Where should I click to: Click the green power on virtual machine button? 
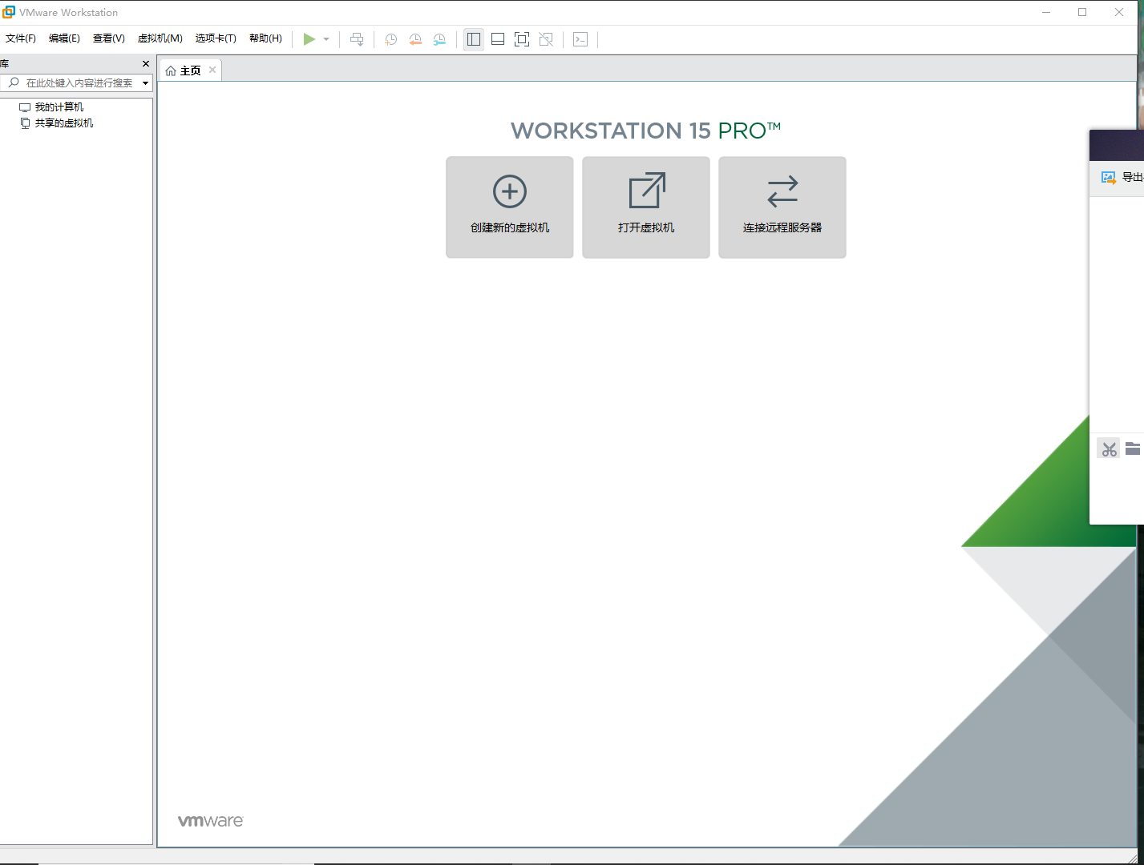[309, 39]
